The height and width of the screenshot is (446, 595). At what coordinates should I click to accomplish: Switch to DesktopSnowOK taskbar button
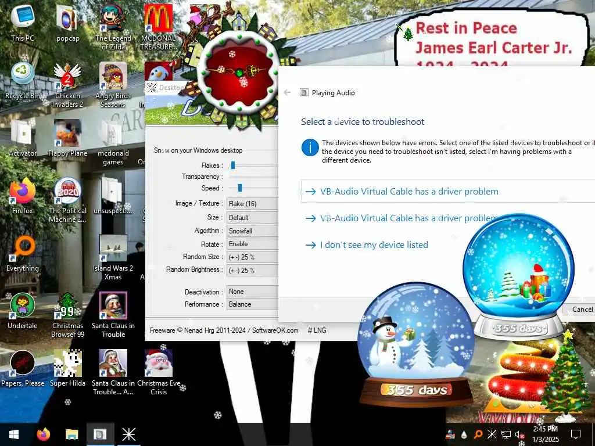pos(128,434)
